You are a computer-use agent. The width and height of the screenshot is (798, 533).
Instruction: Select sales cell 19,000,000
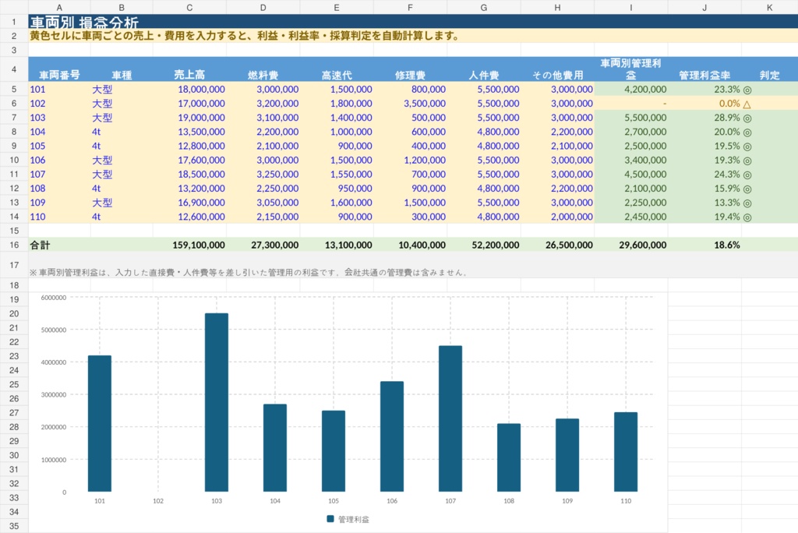pyautogui.click(x=189, y=118)
